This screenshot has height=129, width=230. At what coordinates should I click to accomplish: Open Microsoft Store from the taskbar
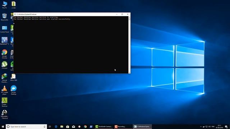pos(68,126)
